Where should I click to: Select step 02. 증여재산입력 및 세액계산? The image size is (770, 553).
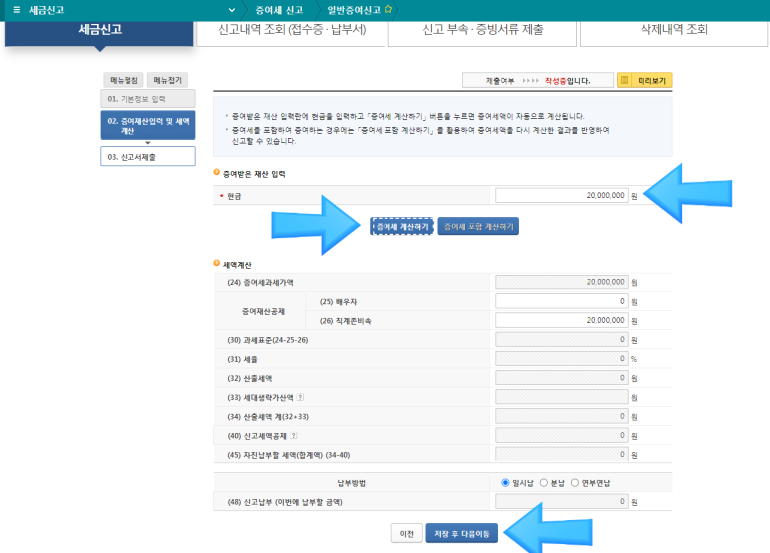click(147, 125)
